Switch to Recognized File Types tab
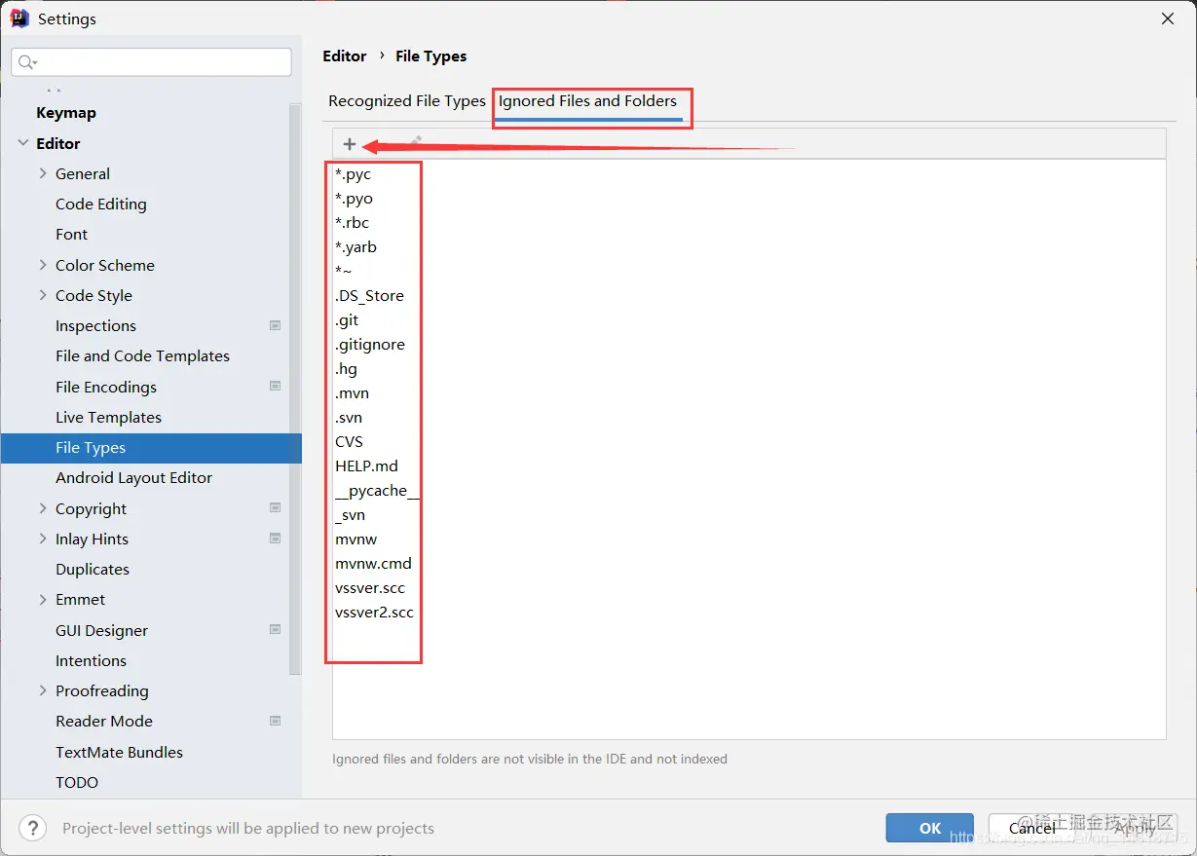Screen dimensions: 1197x856 407,100
